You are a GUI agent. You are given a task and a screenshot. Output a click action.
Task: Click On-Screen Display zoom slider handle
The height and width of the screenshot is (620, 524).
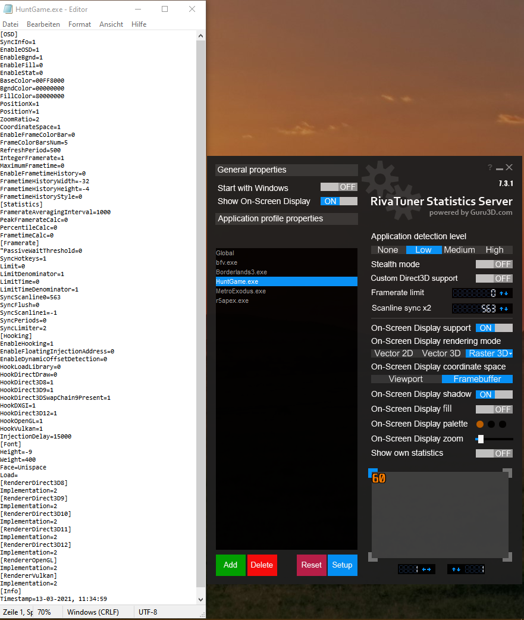tap(481, 439)
